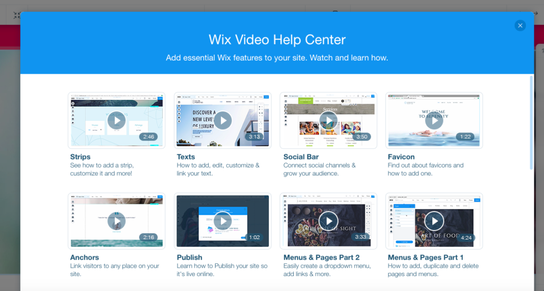
Task: Open the Strips tutorial title
Action: point(80,157)
